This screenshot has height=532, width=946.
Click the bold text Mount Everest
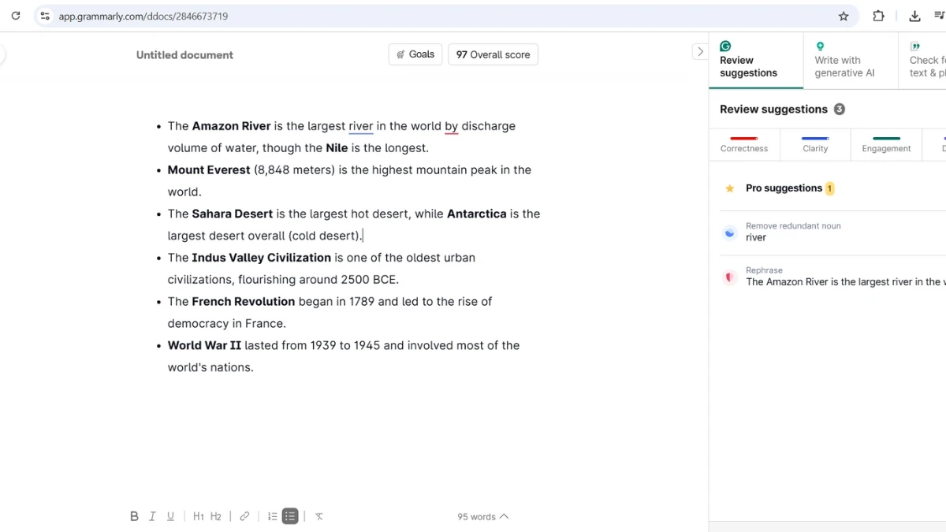pos(209,170)
